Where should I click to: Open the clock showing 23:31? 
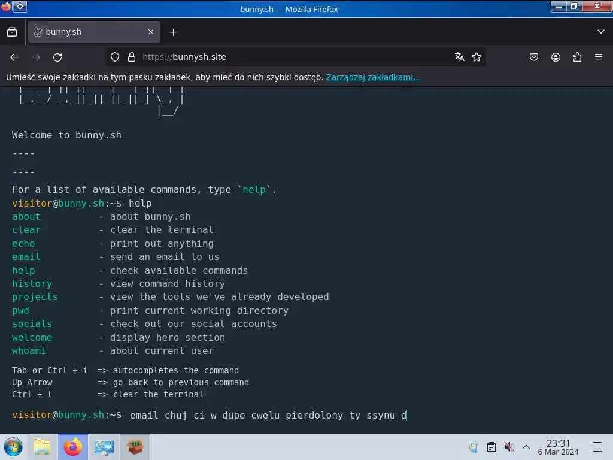[x=559, y=447]
